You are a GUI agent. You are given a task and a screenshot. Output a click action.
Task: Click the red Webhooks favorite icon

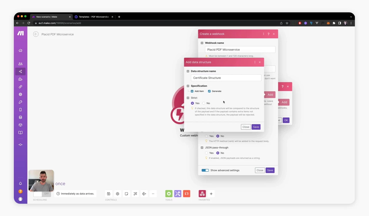coord(202,194)
